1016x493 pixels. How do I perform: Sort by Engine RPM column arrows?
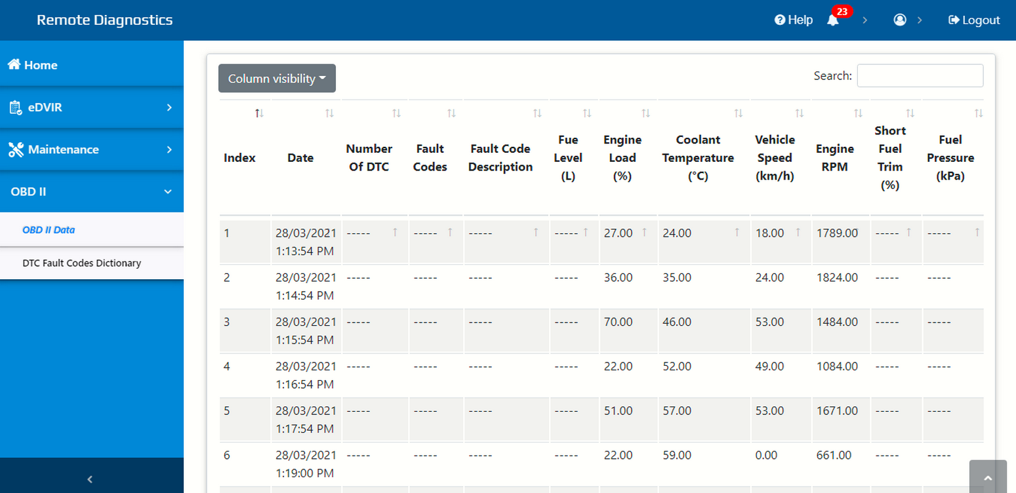coord(858,113)
